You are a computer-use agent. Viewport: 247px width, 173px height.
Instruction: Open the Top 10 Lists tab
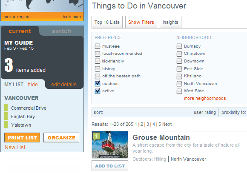coord(107,22)
